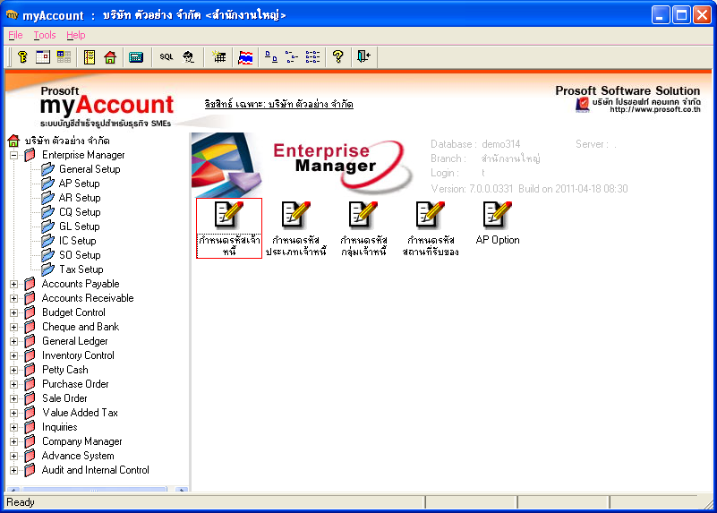Open the SQL tool in toolbar
The image size is (717, 513).
click(x=166, y=56)
